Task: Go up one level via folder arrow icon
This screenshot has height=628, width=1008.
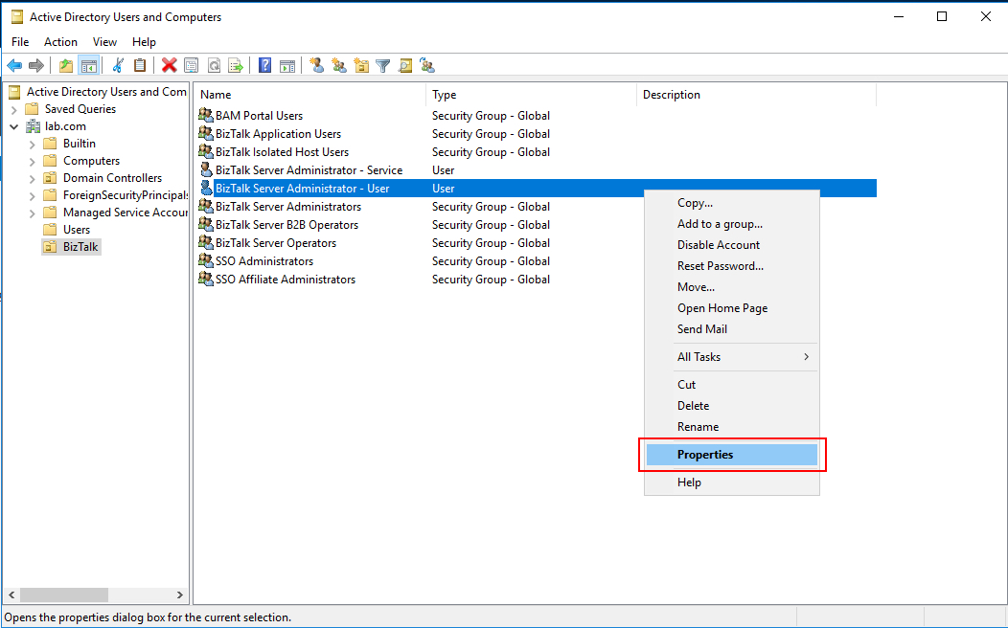Action: pyautogui.click(x=65, y=65)
